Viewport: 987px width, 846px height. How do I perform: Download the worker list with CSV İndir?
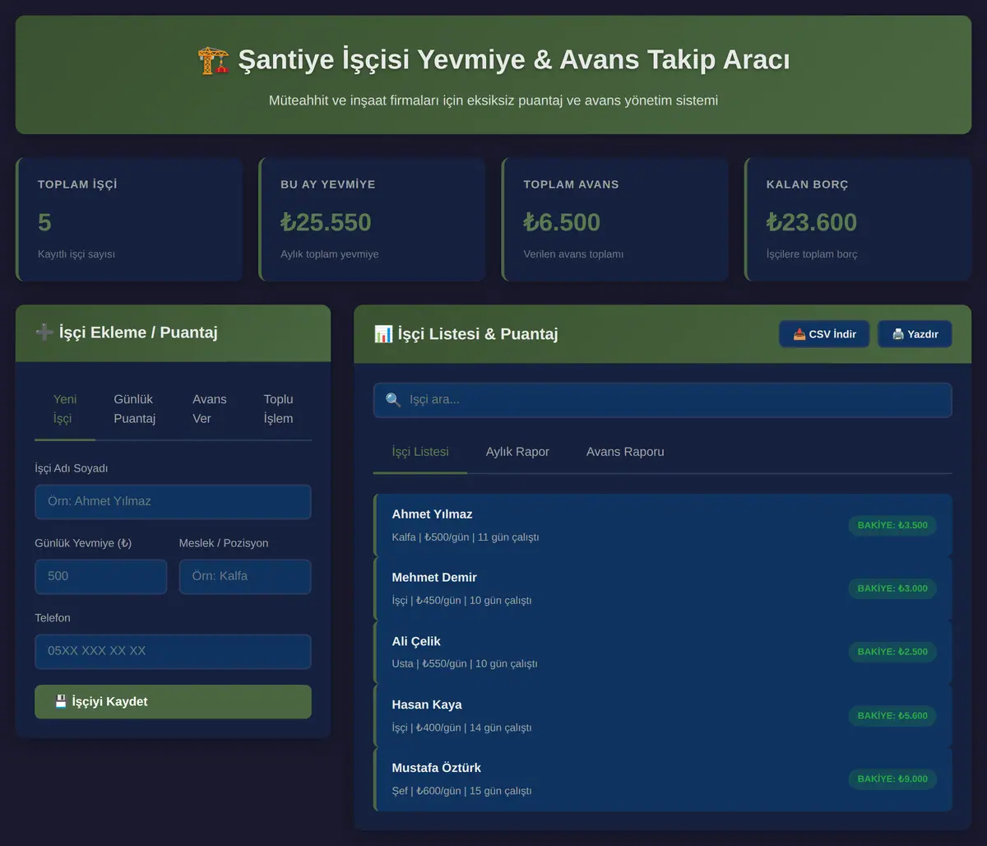pos(824,334)
